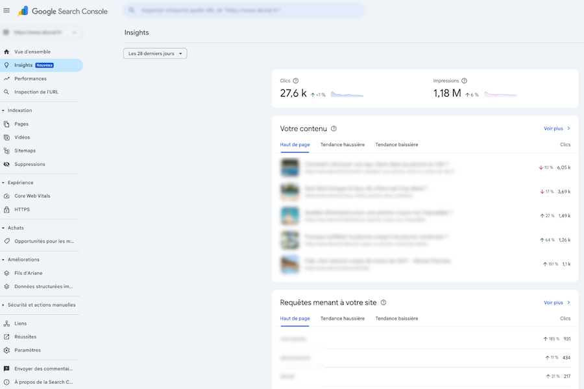
Task: Open the navigation hamburger menu
Action: [7, 10]
